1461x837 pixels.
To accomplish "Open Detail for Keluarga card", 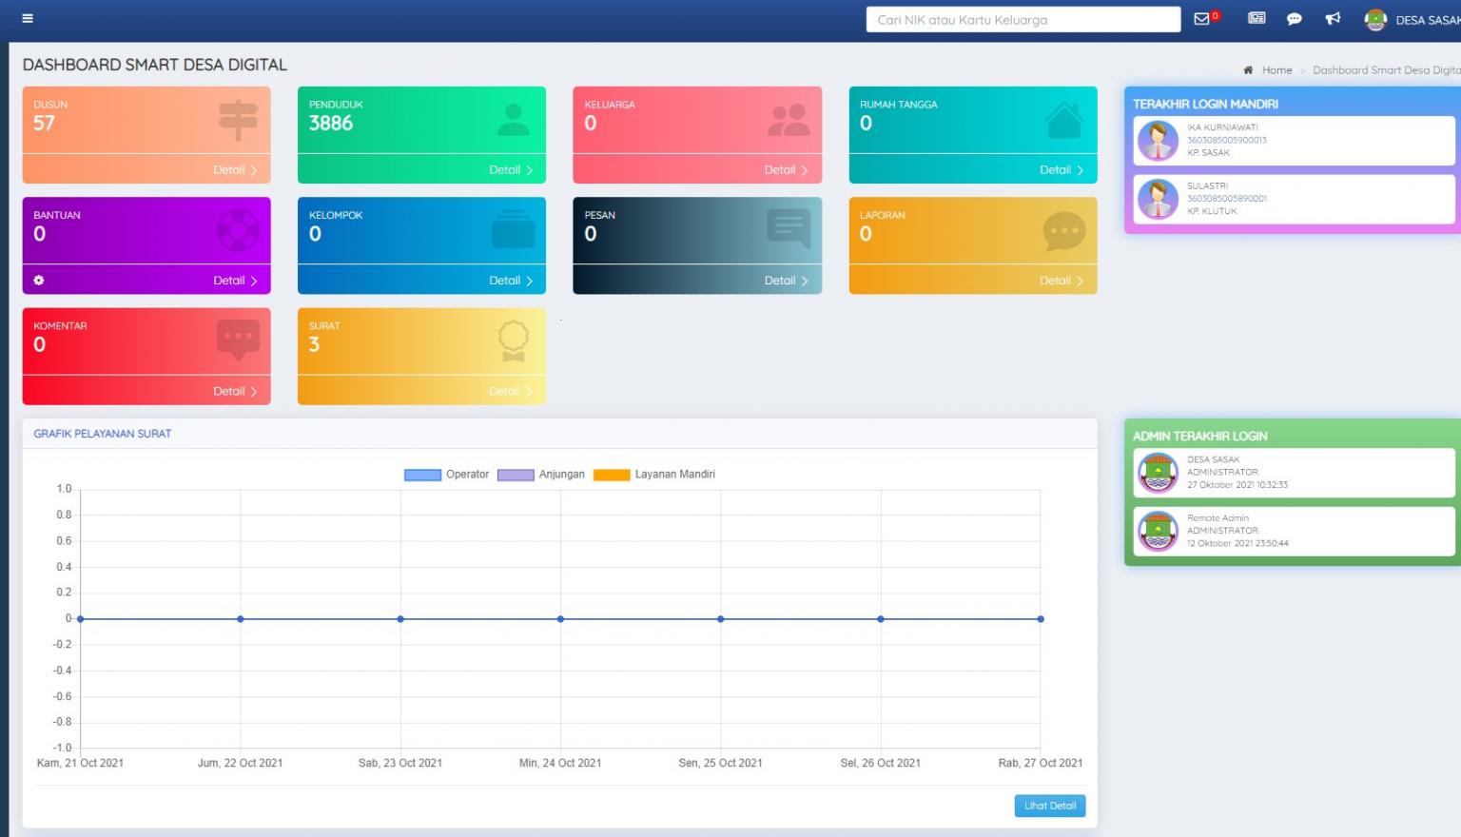I will pos(786,170).
